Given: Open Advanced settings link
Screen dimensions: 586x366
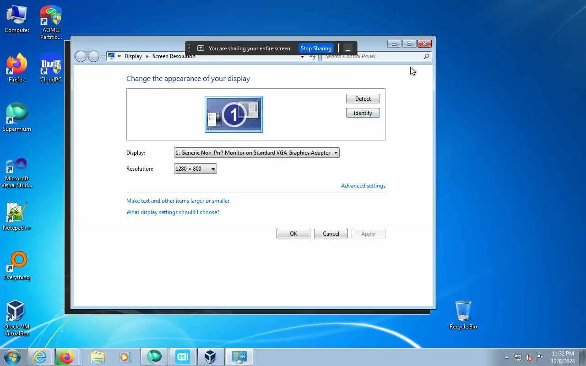Looking at the screenshot, I should [363, 186].
